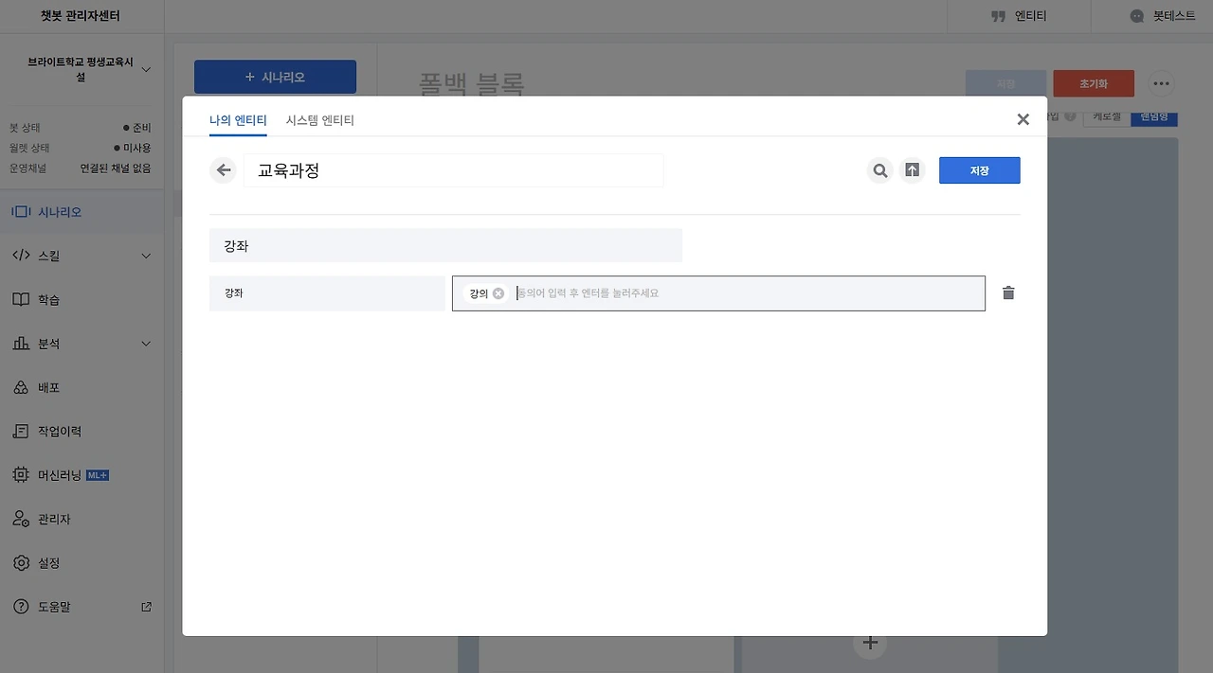Image resolution: width=1213 pixels, height=673 pixels.
Task: Close the entity dialog with the X
Action: point(1023,119)
